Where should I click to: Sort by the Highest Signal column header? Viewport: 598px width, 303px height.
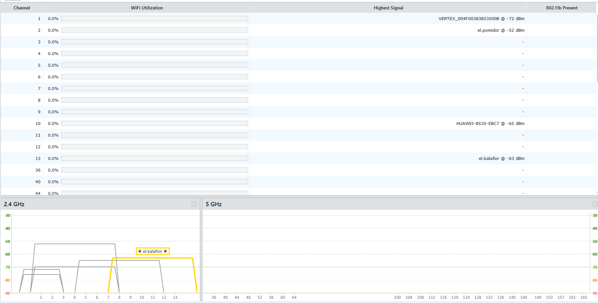click(388, 8)
